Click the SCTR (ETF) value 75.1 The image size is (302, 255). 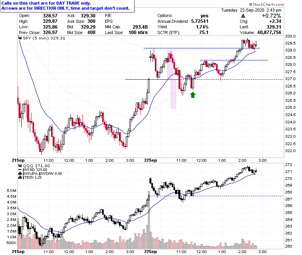[204, 33]
